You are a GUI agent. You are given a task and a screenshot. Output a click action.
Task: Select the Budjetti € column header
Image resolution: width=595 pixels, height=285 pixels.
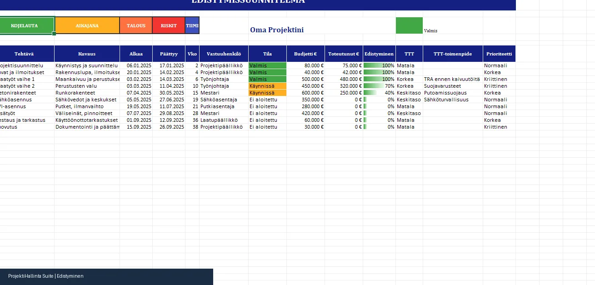[305, 54]
